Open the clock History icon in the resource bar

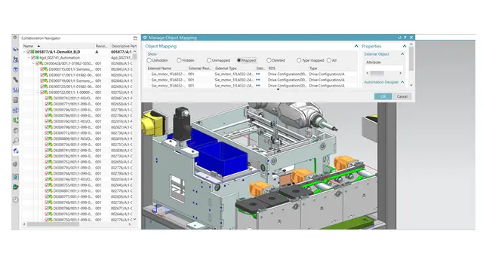[x=15, y=199]
